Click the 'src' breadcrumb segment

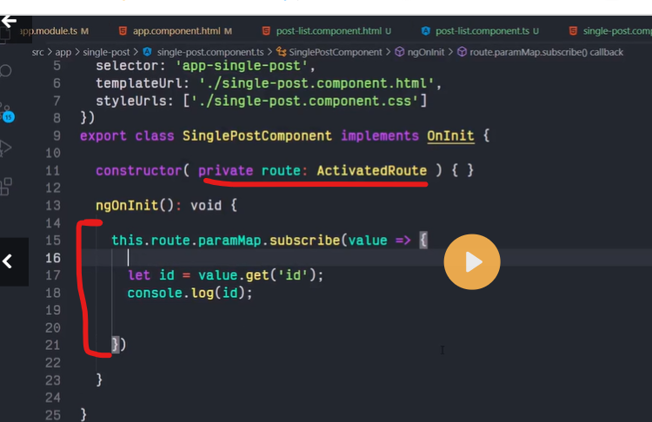coord(37,52)
